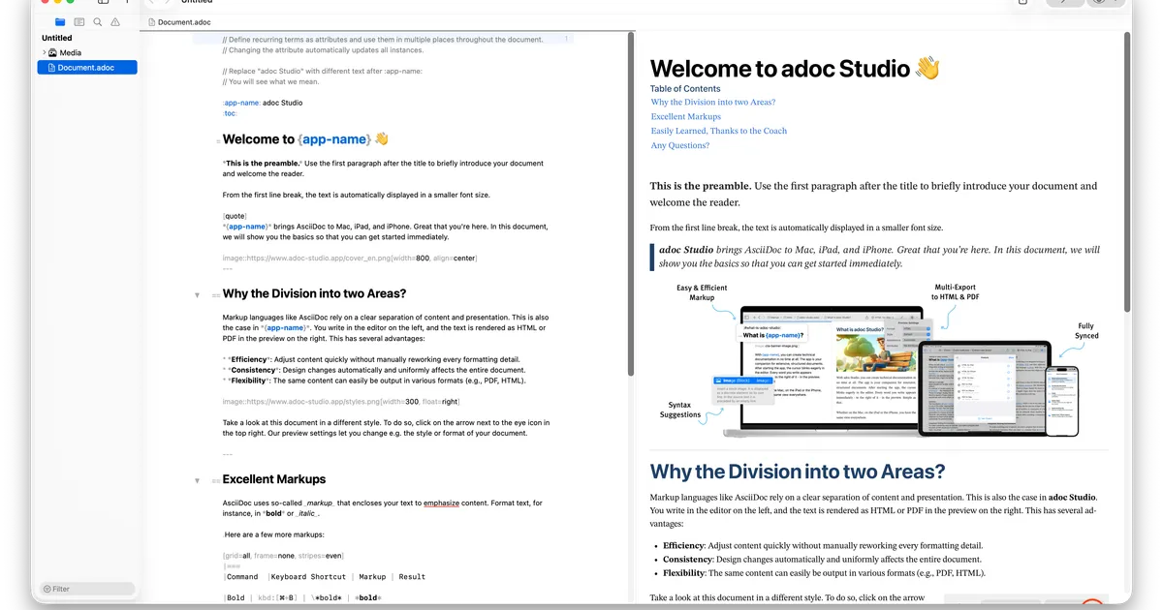Click the ':toc:' attribute line in the editor
This screenshot has width=1163, height=610.
click(230, 112)
